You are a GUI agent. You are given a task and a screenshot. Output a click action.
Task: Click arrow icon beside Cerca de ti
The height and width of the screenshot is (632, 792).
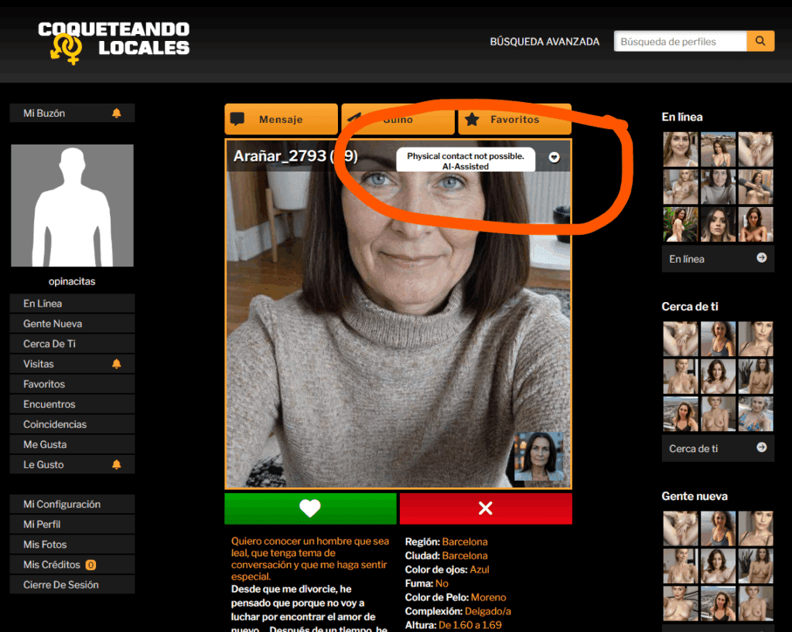[x=761, y=447]
